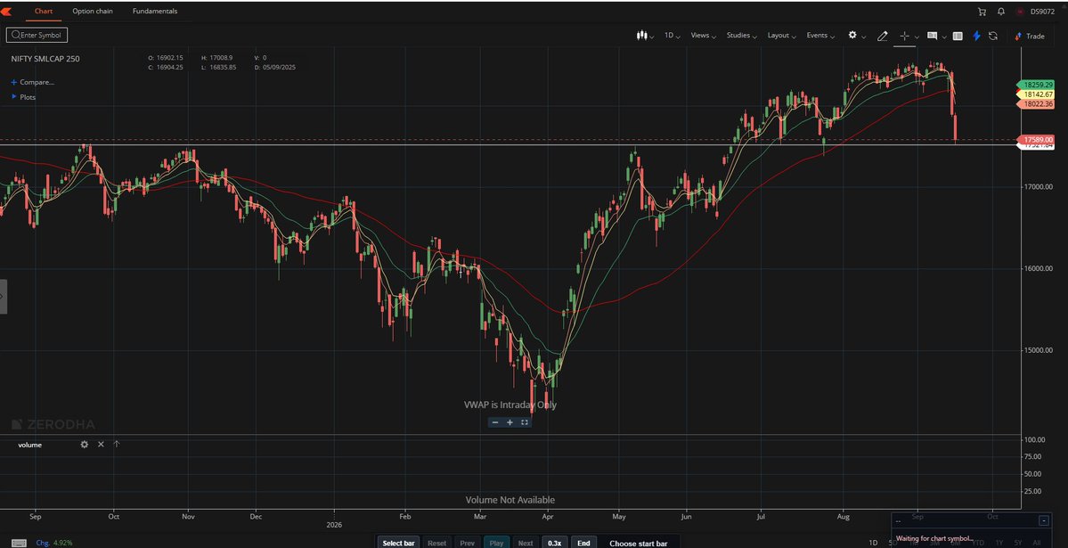Click the Apr date axis label
This screenshot has width=1068, height=548.
[x=549, y=517]
